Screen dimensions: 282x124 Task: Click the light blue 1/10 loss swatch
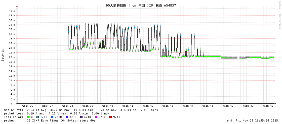pyautogui.click(x=38, y=117)
